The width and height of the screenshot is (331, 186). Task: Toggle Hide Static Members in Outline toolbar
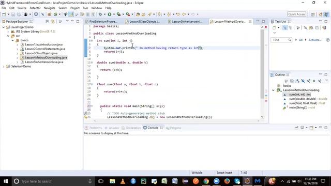coord(308,81)
